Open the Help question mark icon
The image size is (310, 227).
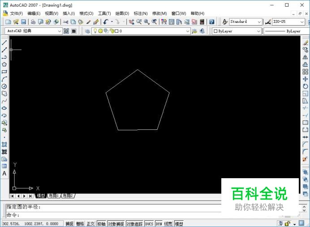pyautogui.click(x=211, y=22)
